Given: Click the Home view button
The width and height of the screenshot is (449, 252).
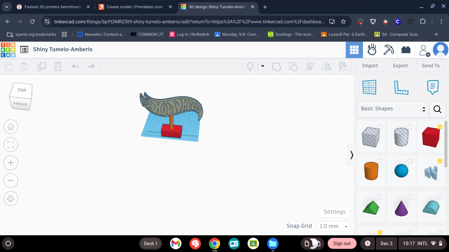Looking at the screenshot, I should pos(11,127).
